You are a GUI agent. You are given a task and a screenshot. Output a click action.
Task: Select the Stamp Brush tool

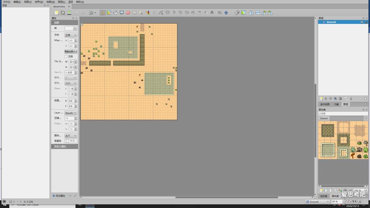(102, 13)
